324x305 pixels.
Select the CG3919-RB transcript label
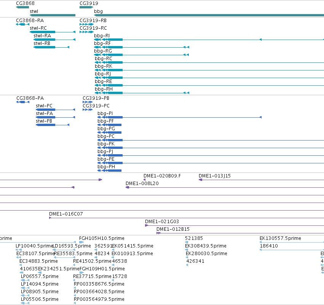point(93,21)
